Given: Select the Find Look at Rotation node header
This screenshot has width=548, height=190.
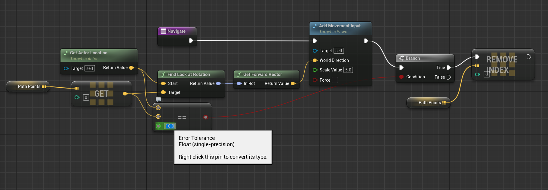Looking at the screenshot, I should pyautogui.click(x=191, y=74).
